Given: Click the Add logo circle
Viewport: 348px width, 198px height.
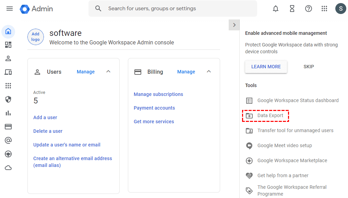Looking at the screenshot, I should pos(36,37).
